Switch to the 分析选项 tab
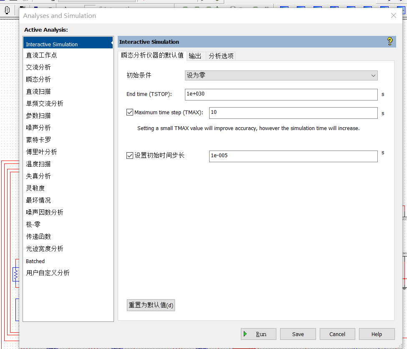The width and height of the screenshot is (407, 349). [221, 56]
